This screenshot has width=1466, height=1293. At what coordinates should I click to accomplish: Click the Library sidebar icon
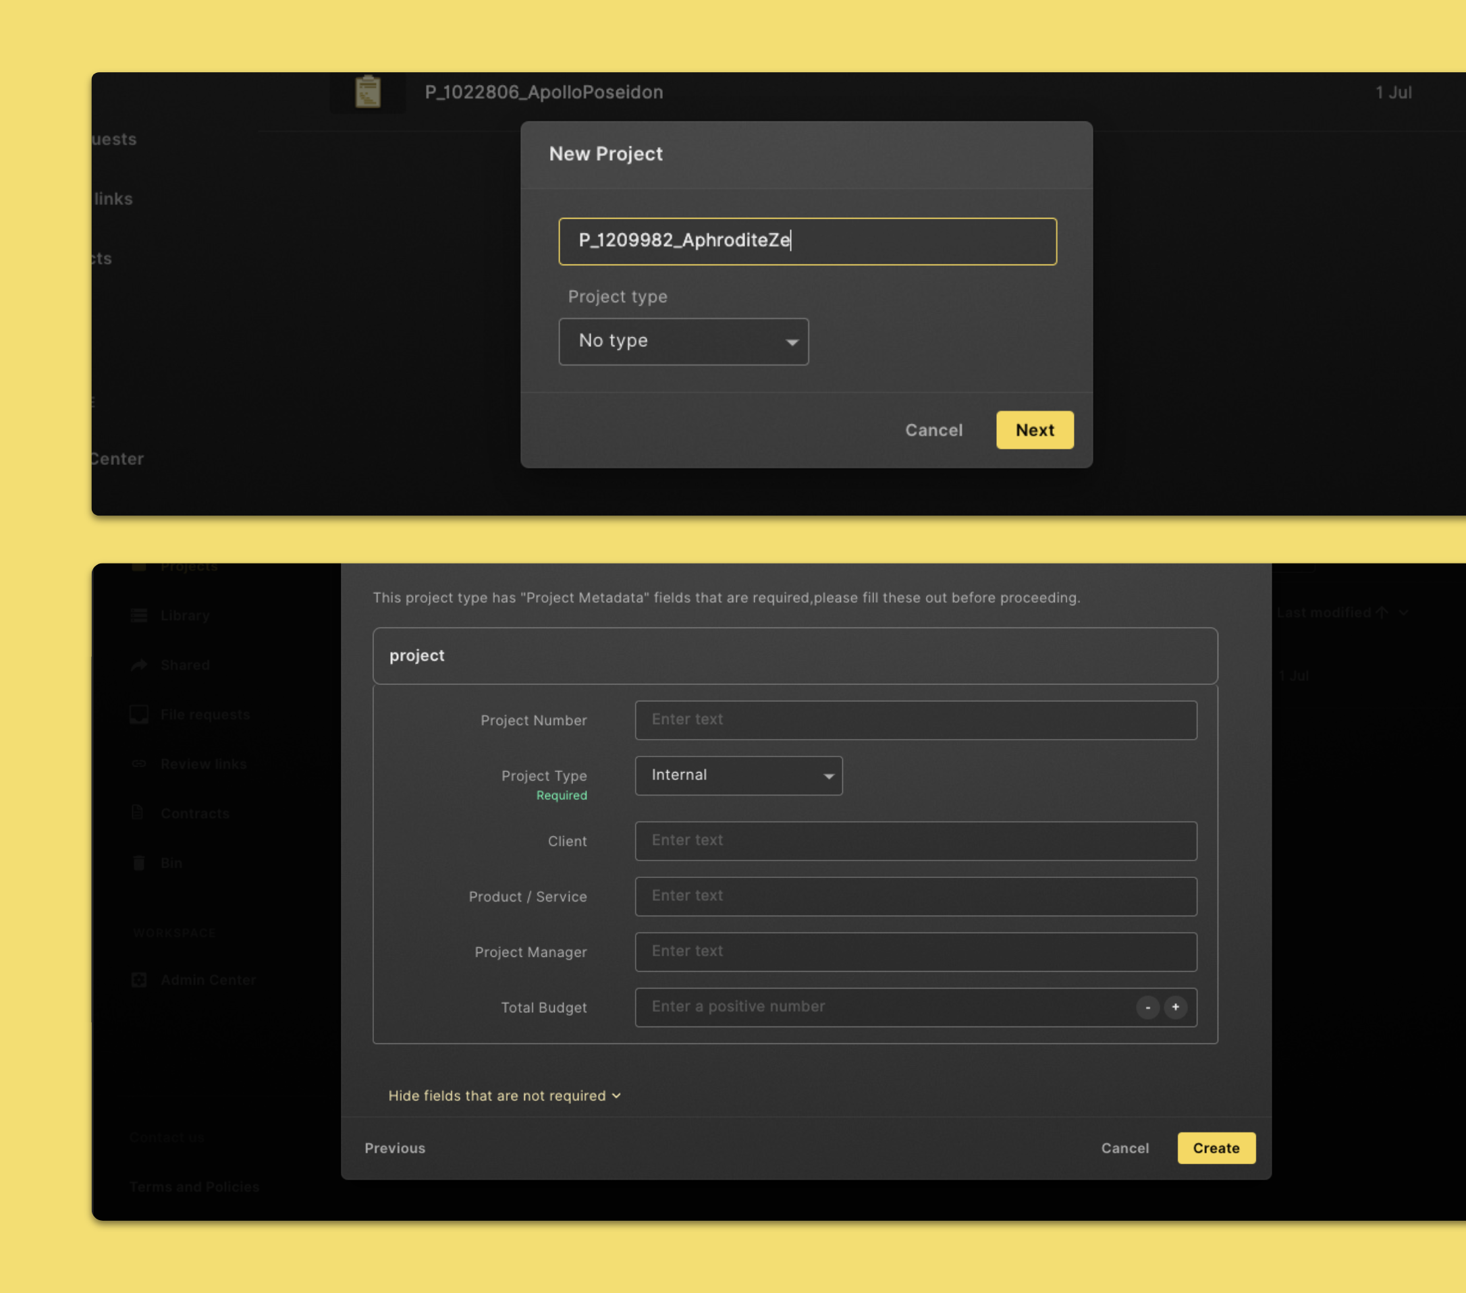pos(138,616)
